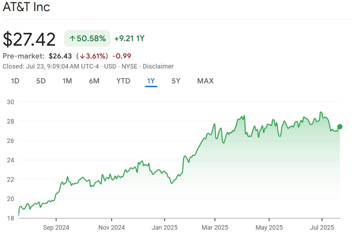The height and width of the screenshot is (238, 352).
Task: Click the USD currency label
Action: click(x=110, y=66)
